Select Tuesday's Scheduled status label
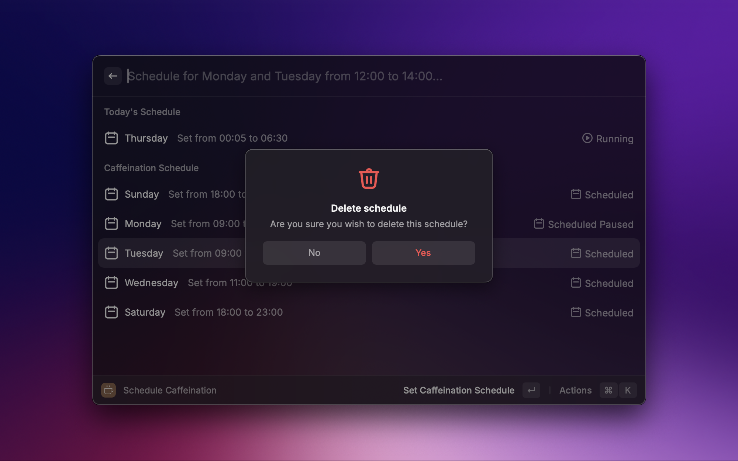 tap(609, 254)
